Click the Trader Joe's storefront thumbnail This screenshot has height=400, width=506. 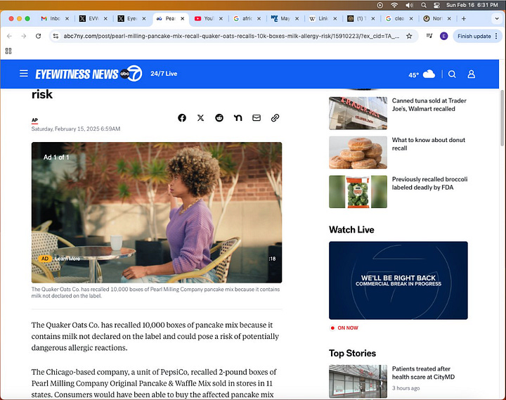point(358,113)
